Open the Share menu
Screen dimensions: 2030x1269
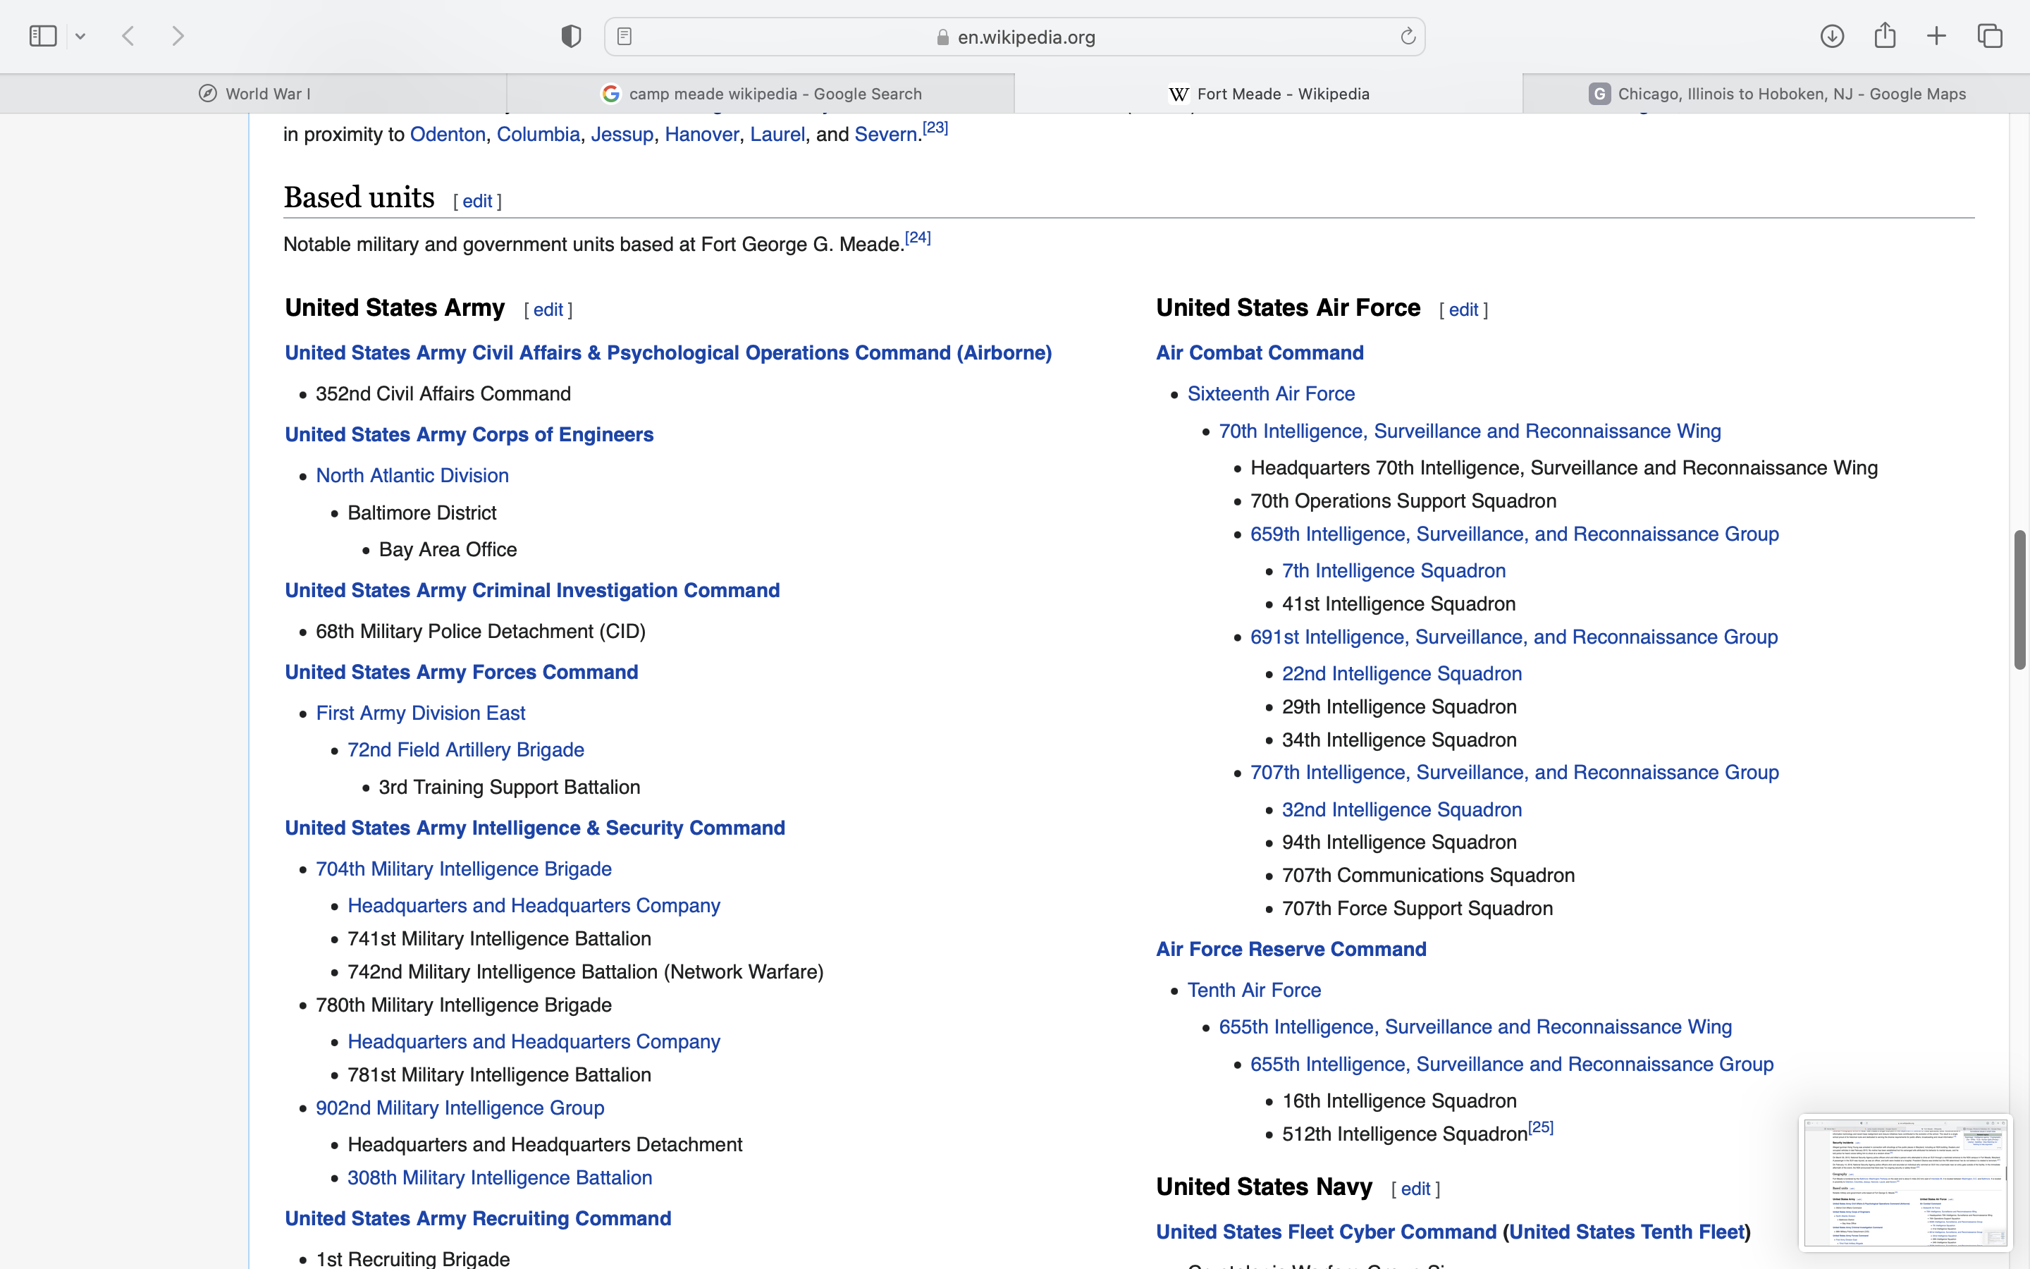coord(1885,36)
